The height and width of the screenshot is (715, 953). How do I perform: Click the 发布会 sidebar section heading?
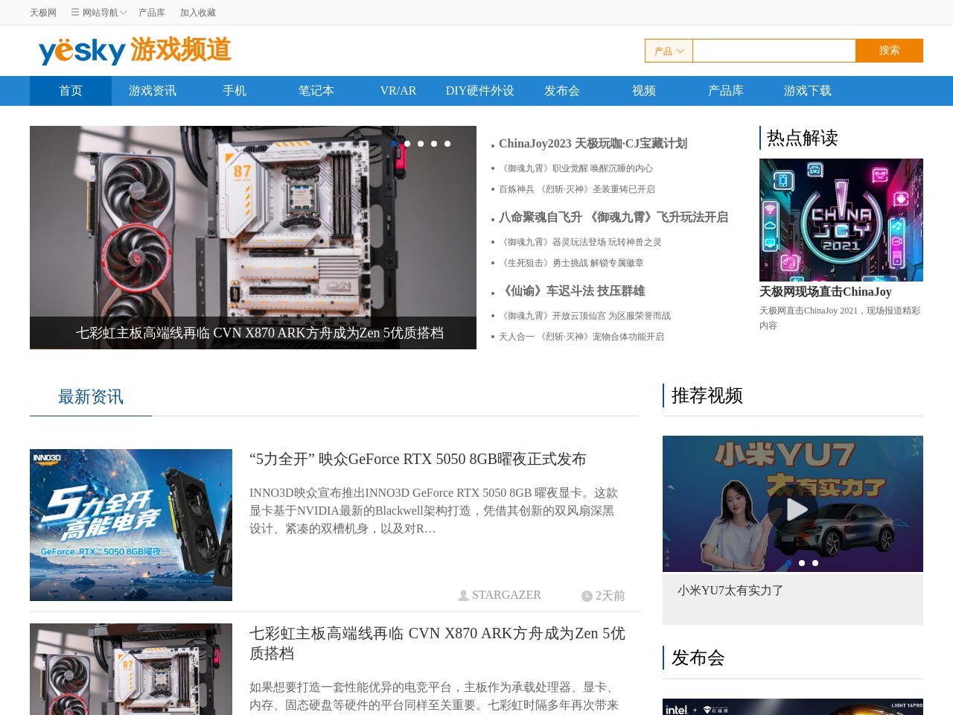698,658
